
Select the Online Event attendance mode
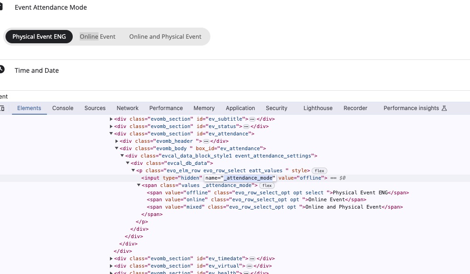point(98,36)
